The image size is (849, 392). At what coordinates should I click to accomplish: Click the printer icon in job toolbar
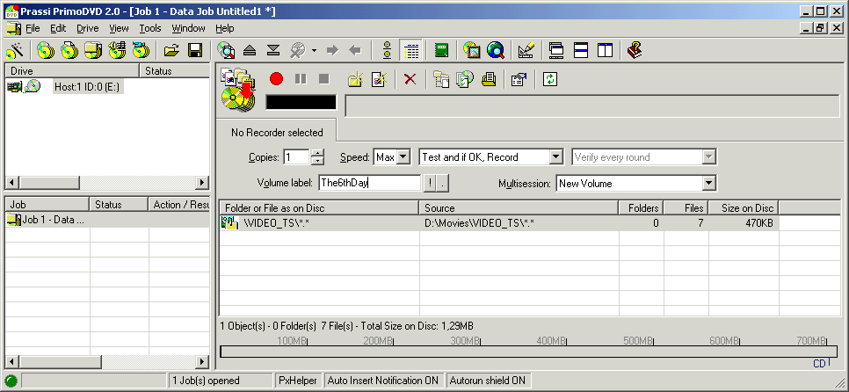489,79
